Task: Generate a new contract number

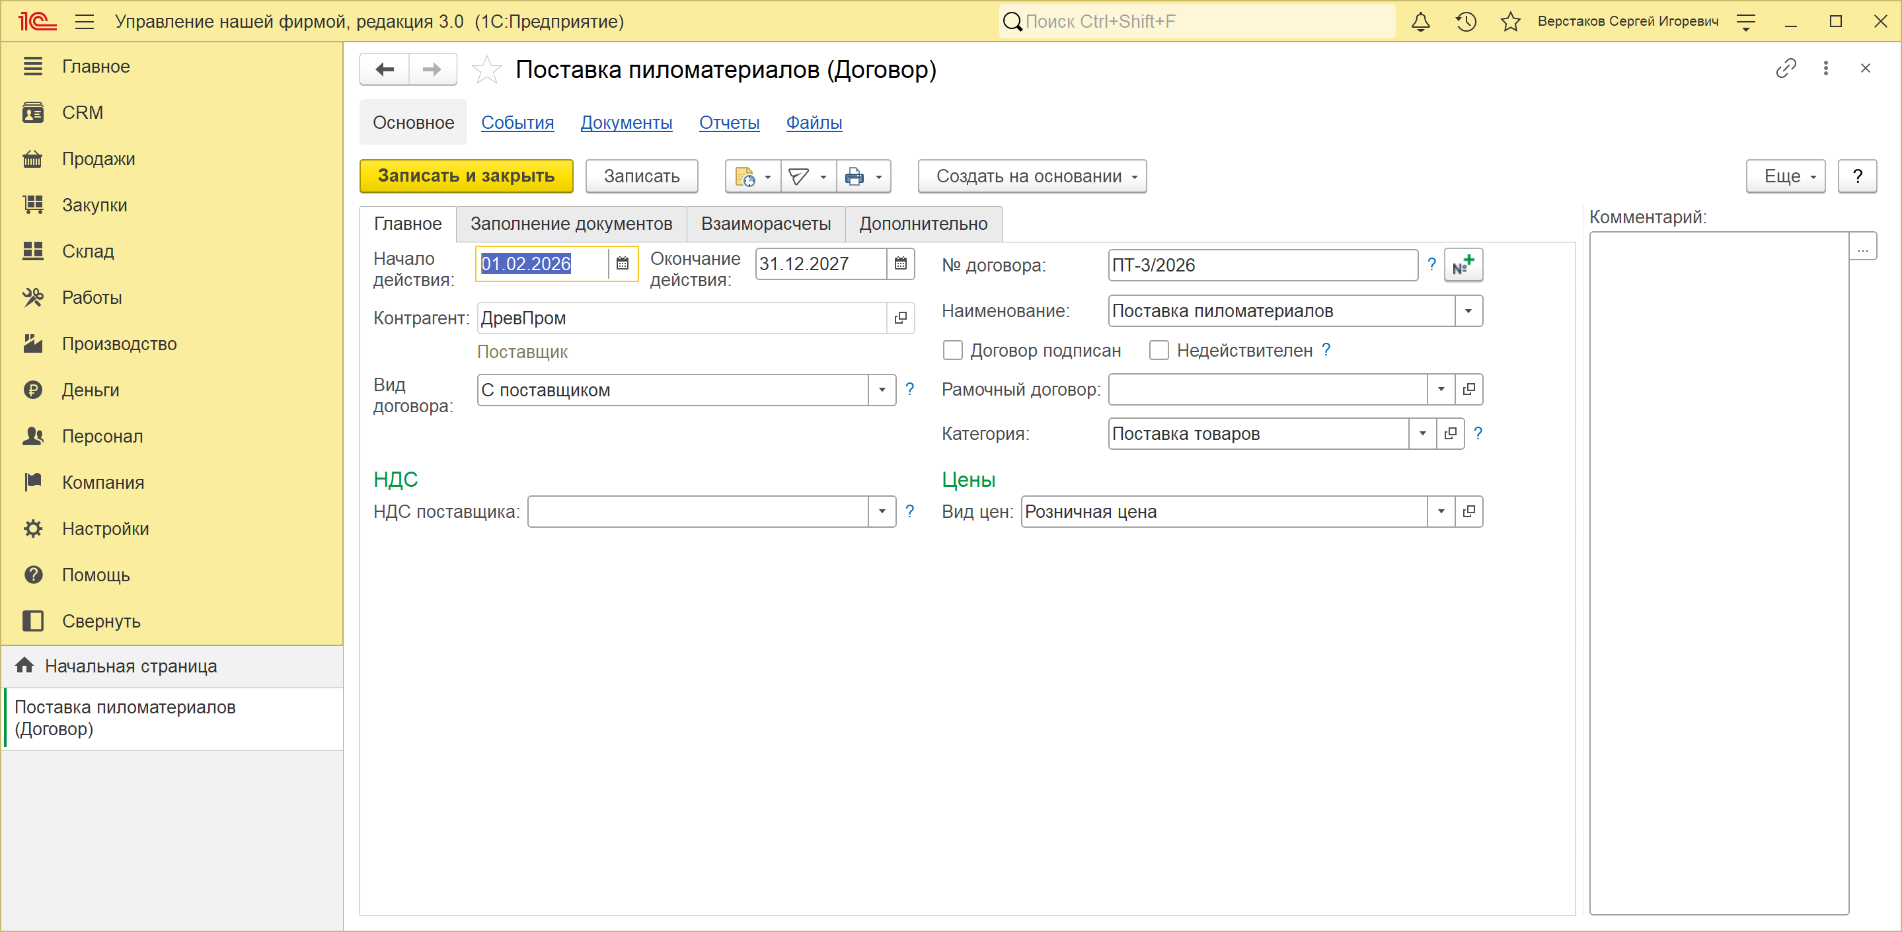Action: click(1463, 265)
